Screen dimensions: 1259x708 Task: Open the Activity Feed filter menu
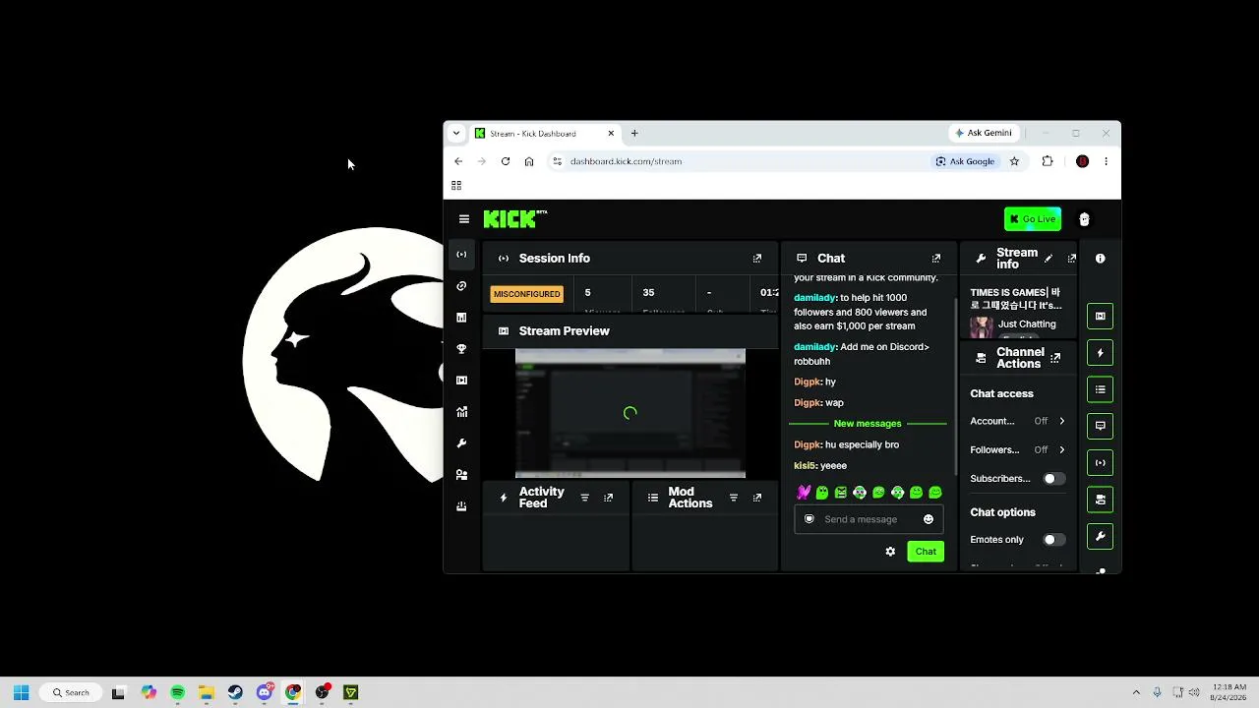pos(584,499)
